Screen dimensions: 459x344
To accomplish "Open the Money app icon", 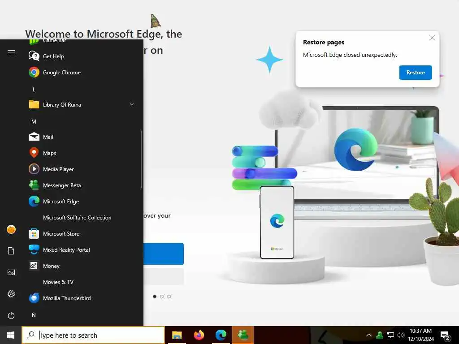I will tap(34, 266).
